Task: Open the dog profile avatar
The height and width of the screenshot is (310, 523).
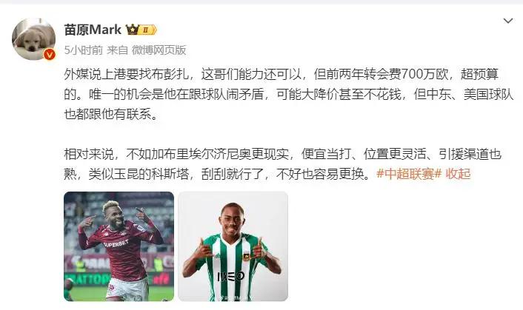Action: point(33,39)
